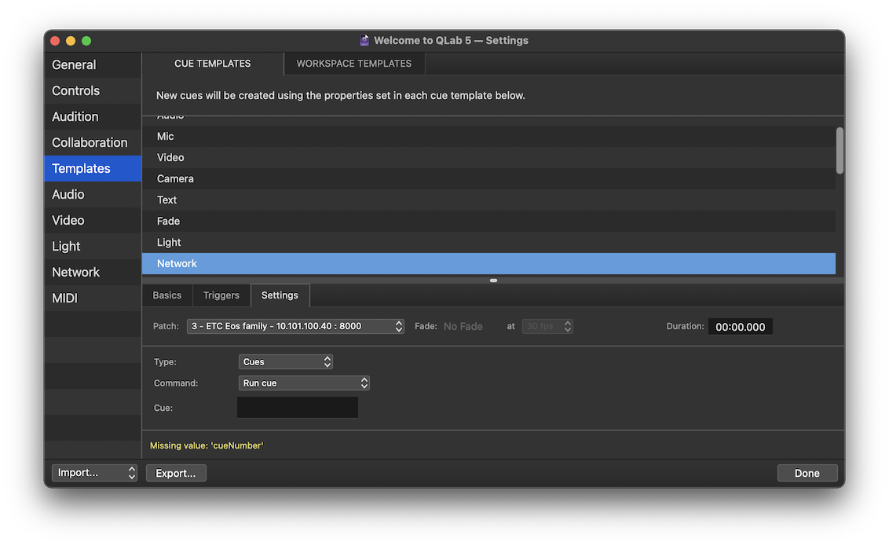Open the Import pop-up menu
The height and width of the screenshot is (546, 889).
(x=94, y=473)
